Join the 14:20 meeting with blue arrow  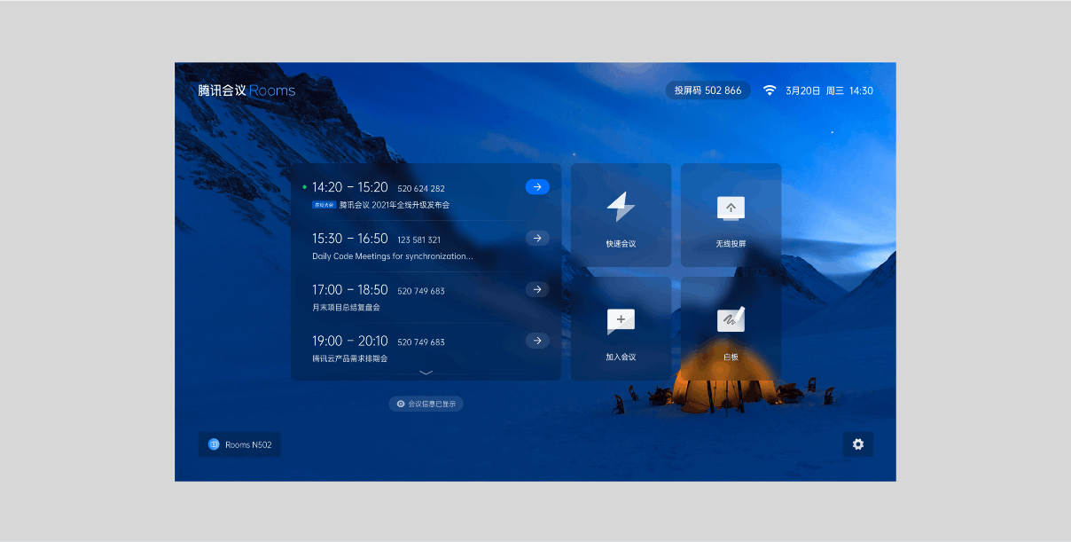[x=537, y=187]
